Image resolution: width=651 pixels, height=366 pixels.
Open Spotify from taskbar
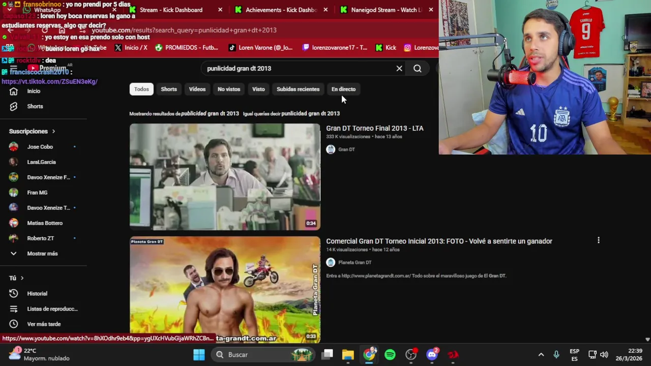point(390,354)
